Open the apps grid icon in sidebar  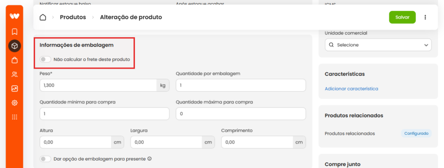click(x=14, y=117)
